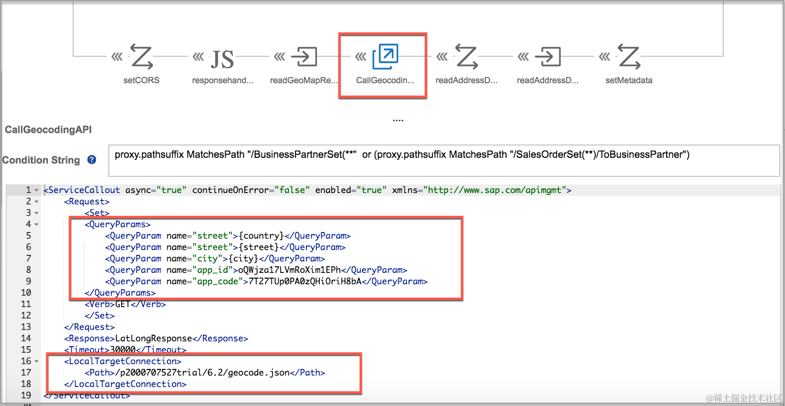Collapse the ServiceCallout block on line 1

point(37,190)
